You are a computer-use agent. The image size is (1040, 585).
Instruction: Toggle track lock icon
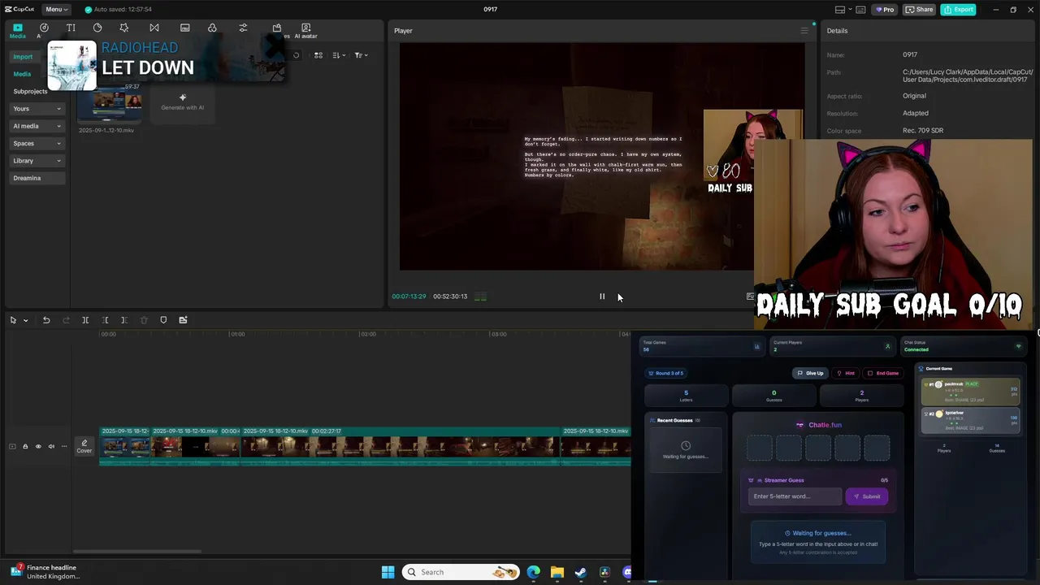pos(24,446)
